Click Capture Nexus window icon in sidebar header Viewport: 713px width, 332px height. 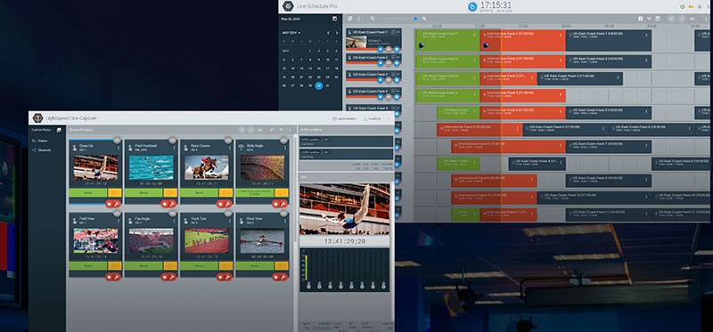(59, 130)
